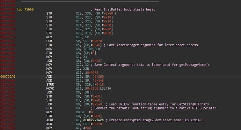Click the [SP,#0xC8] operand
Screen dimensions: 241x130
(93, 97)
